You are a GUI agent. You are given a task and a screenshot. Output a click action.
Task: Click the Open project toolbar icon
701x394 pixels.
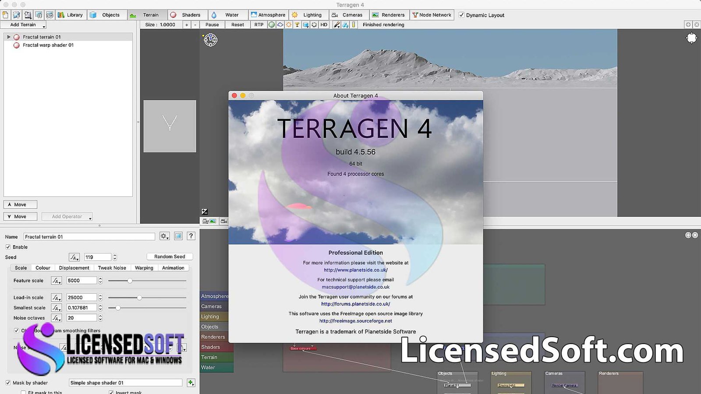16,15
